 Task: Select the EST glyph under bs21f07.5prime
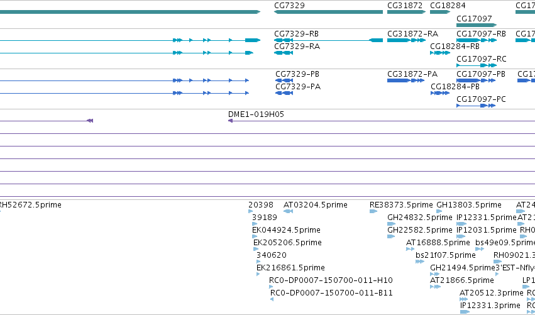tap(420, 262)
